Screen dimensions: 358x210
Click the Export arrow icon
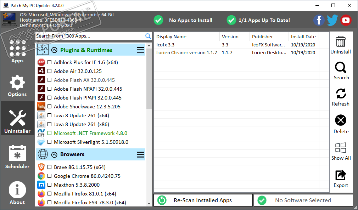tap(341, 175)
